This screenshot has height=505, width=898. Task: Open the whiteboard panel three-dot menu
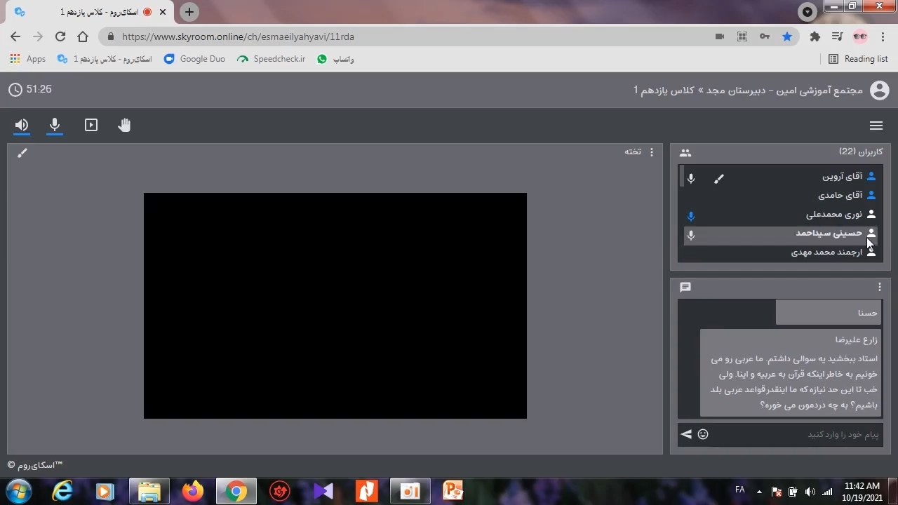point(652,151)
